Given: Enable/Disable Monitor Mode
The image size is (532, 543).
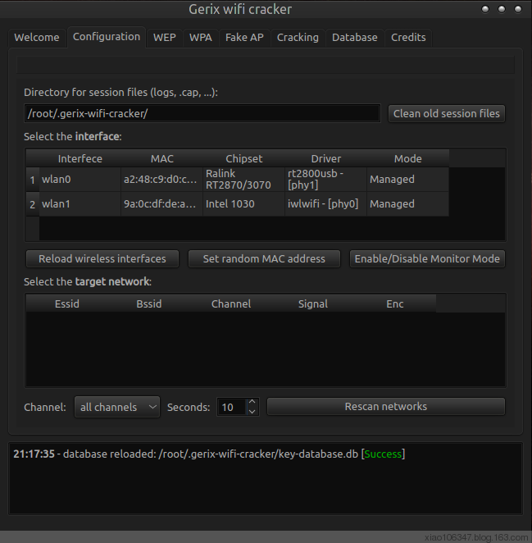Looking at the screenshot, I should 427,258.
